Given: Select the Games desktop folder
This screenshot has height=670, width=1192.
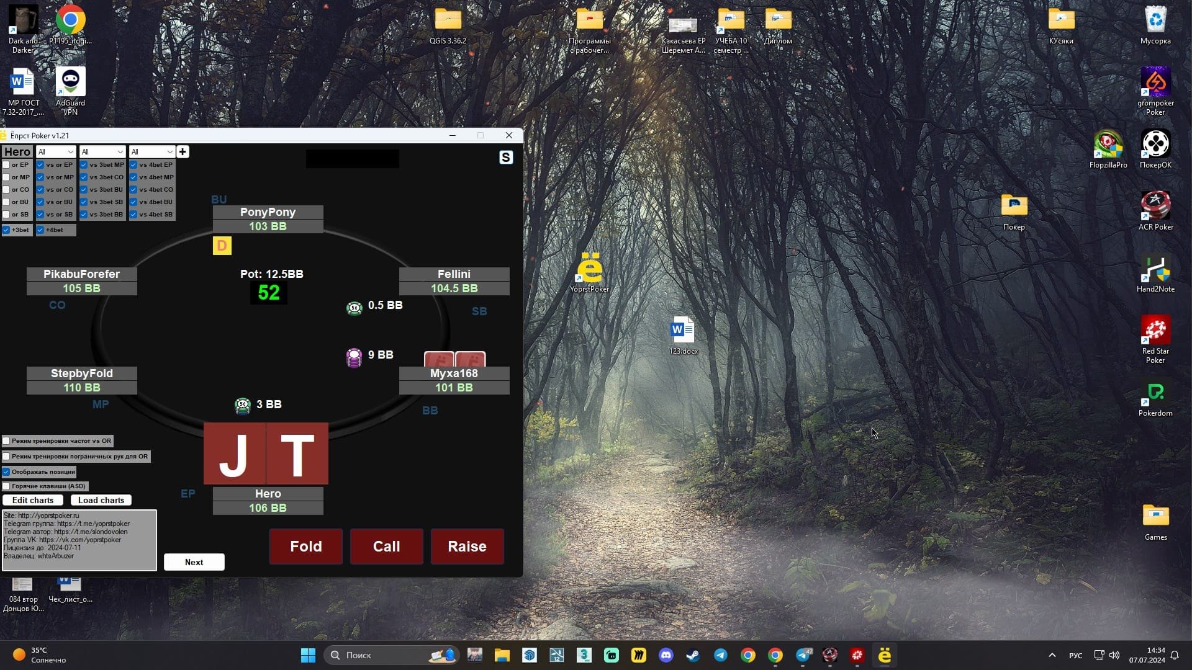Looking at the screenshot, I should [1155, 522].
